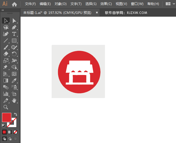Select the Paintbrush tool
176x143 pixels.
(6, 47)
